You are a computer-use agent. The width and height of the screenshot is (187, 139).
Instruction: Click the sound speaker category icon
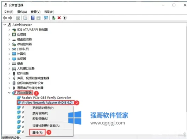pyautogui.click(x=14, y=78)
